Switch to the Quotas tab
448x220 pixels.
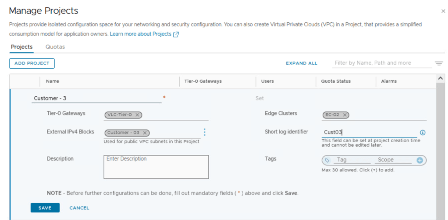coord(55,47)
